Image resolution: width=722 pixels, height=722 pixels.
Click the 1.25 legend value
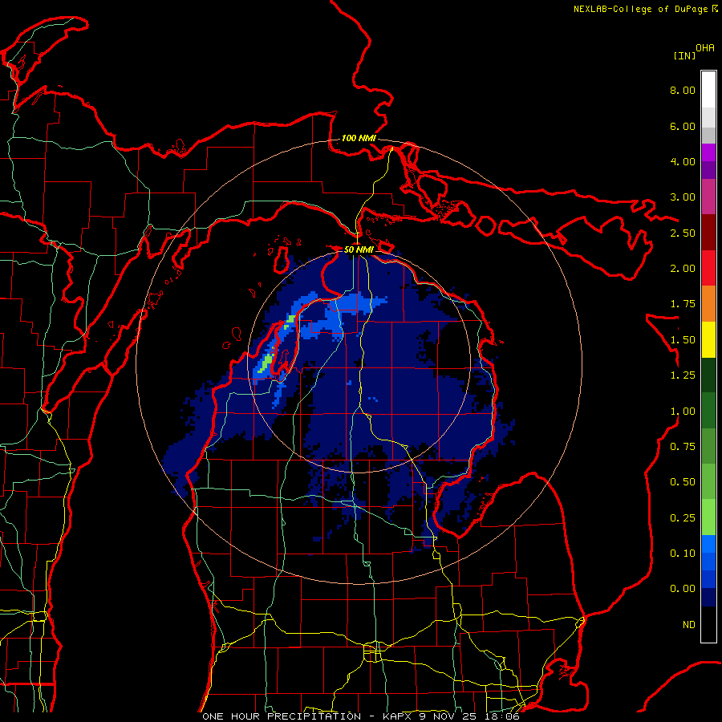tap(683, 375)
